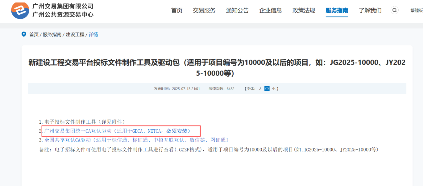Click 建设工程 in the breadcrumb
The image size is (423, 186).
pyautogui.click(x=75, y=34)
